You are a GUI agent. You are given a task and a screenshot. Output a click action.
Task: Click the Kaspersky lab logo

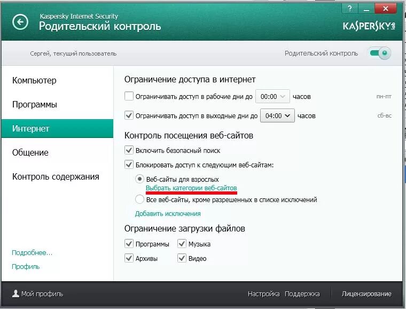click(369, 26)
